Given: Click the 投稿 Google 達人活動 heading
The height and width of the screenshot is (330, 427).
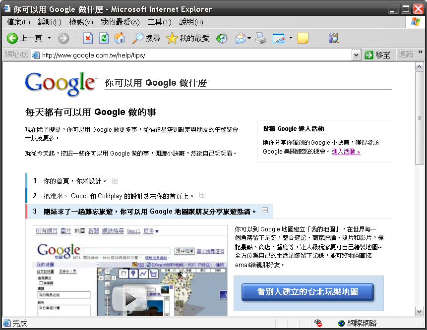Looking at the screenshot, I should pyautogui.click(x=293, y=129).
